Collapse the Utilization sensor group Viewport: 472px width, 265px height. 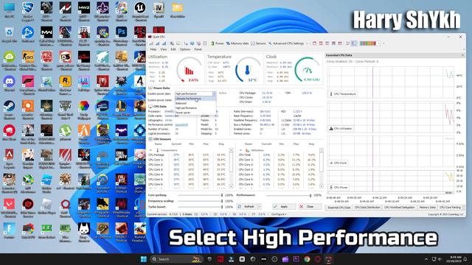click(x=240, y=150)
